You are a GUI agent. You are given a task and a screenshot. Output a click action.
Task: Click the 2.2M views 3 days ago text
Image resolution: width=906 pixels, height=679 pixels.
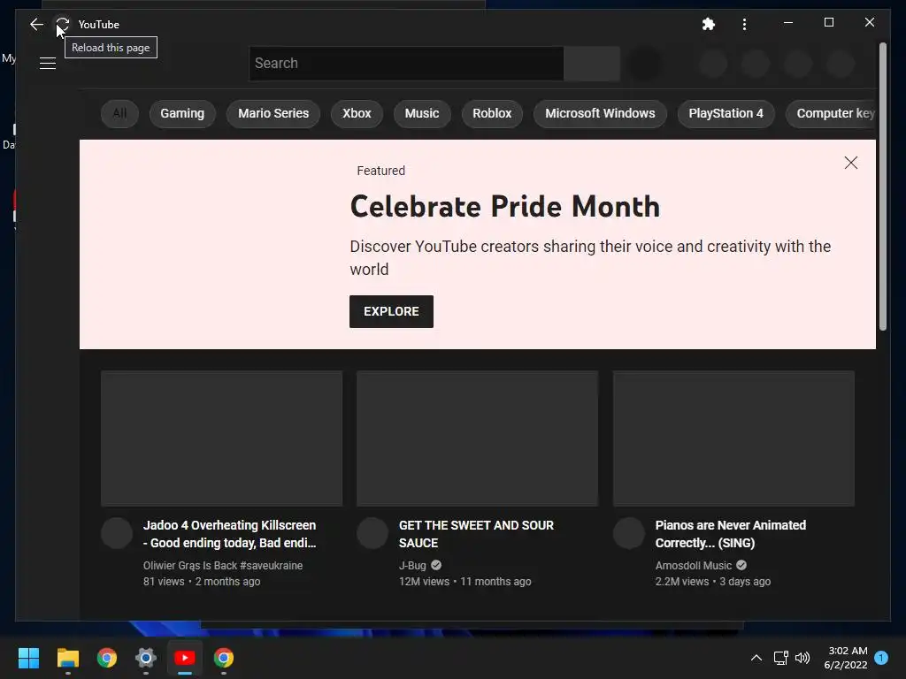(x=713, y=582)
